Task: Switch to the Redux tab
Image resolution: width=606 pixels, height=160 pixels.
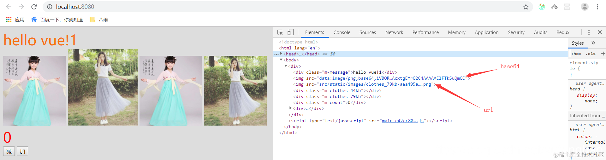Action: 563,32
